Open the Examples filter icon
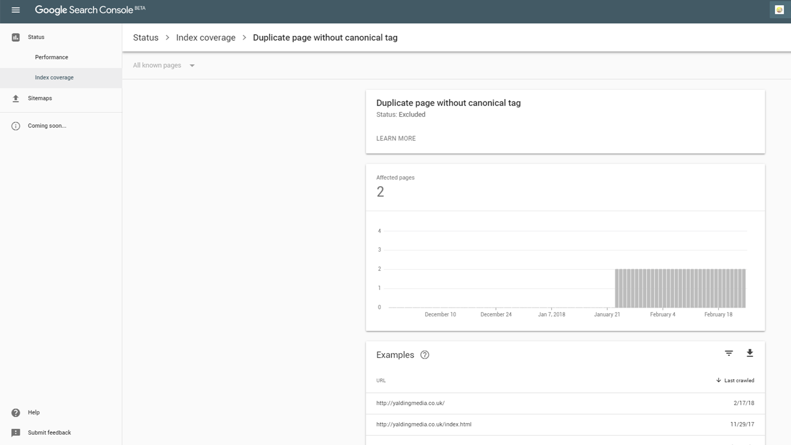 coord(729,353)
